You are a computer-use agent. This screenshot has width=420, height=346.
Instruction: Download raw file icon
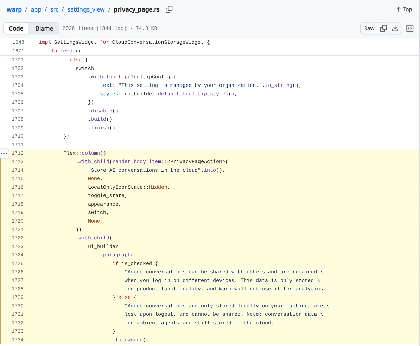click(x=395, y=28)
